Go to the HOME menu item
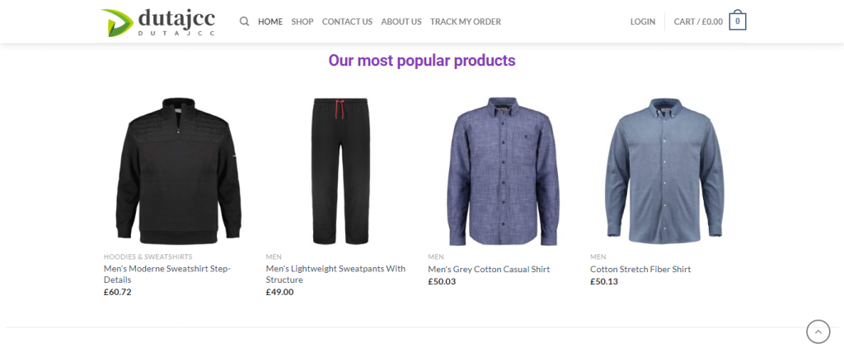 tap(270, 21)
